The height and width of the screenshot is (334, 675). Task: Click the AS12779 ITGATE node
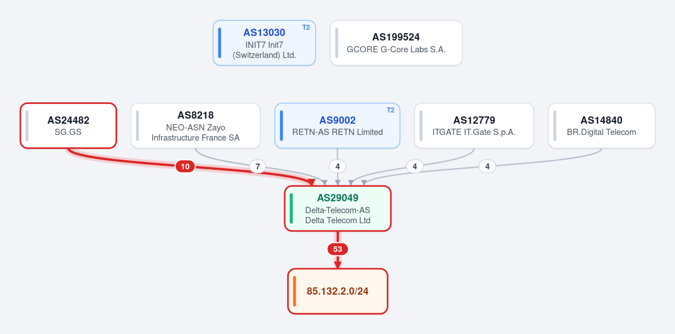474,125
